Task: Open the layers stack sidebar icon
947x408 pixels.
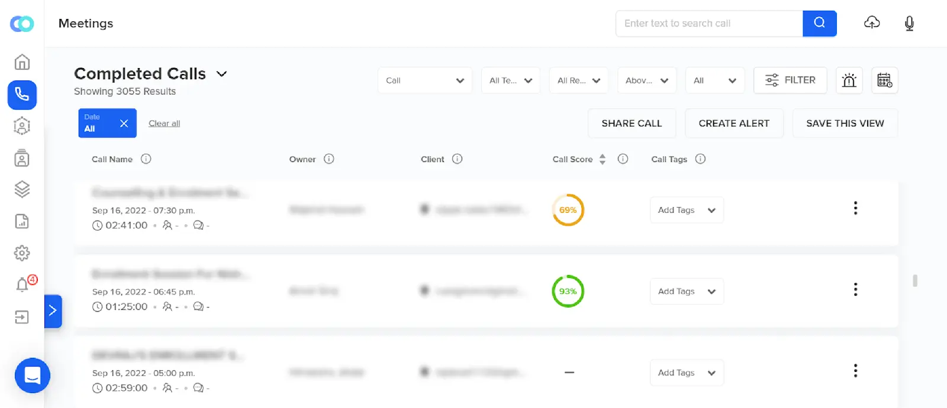Action: click(22, 189)
